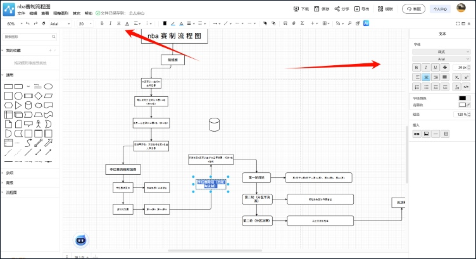
Task: Open the 文件 menu
Action: pyautogui.click(x=22, y=13)
